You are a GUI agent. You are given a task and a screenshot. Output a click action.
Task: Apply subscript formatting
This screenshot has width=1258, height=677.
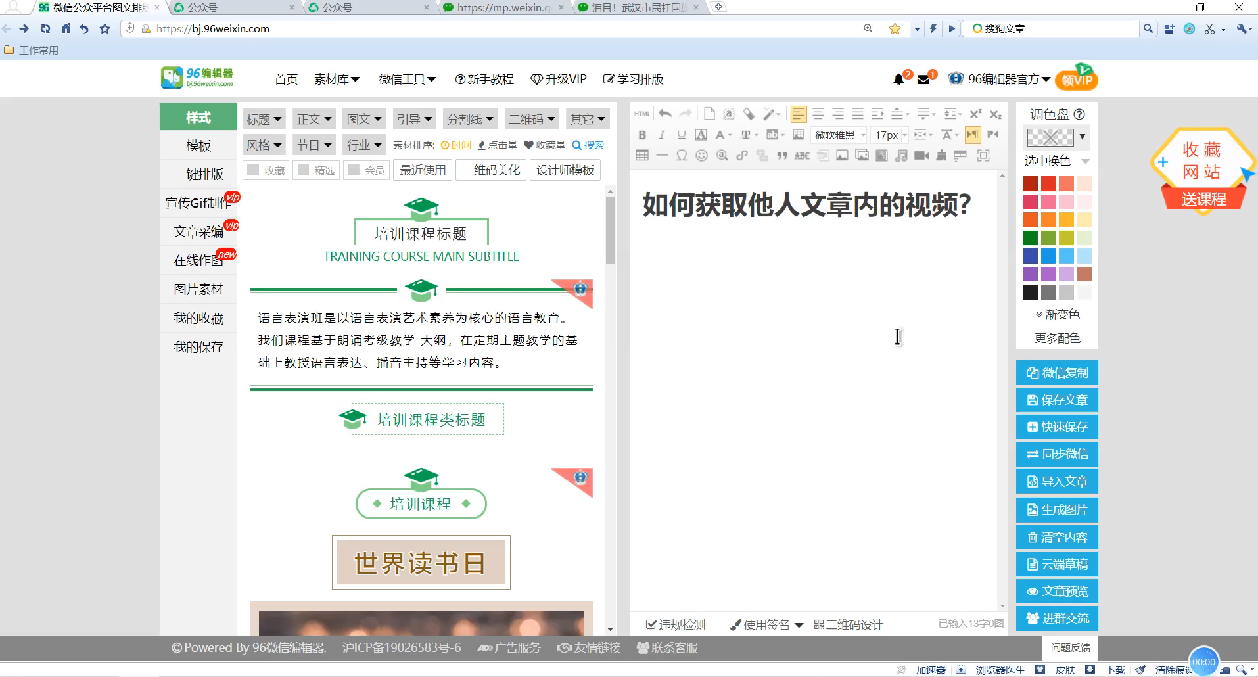pos(995,114)
